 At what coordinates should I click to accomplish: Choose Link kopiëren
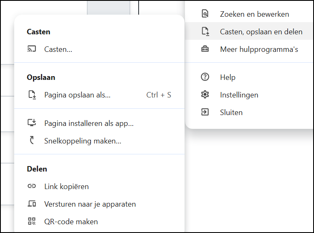click(99, 187)
